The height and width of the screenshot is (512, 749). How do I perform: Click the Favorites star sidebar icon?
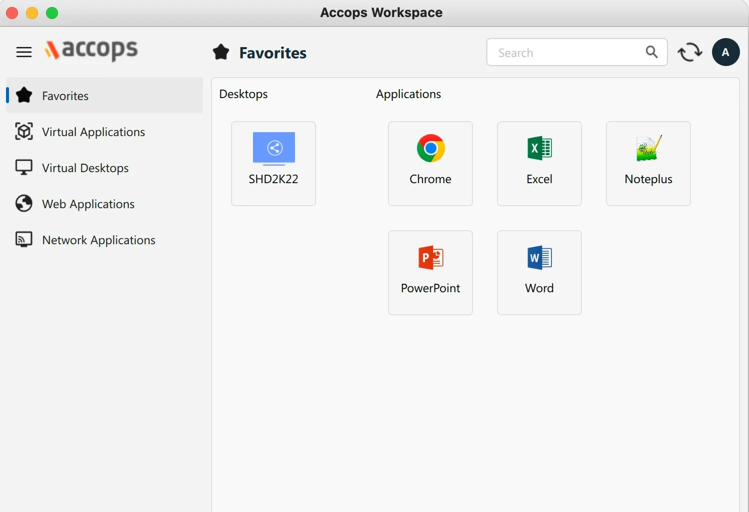[24, 95]
